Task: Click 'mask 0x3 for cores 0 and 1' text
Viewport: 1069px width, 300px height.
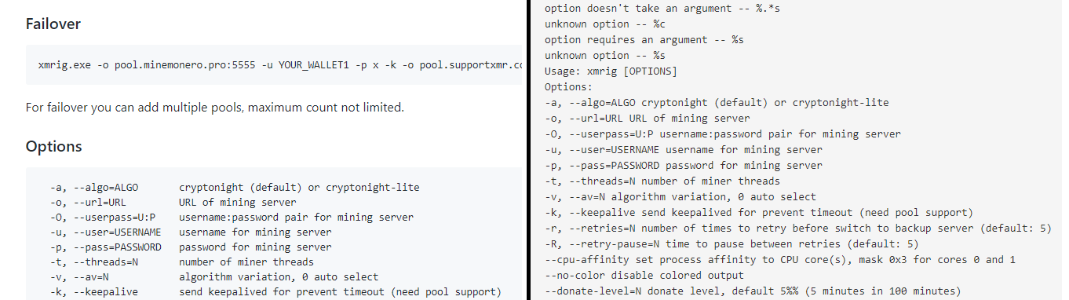Action: pyautogui.click(x=930, y=260)
